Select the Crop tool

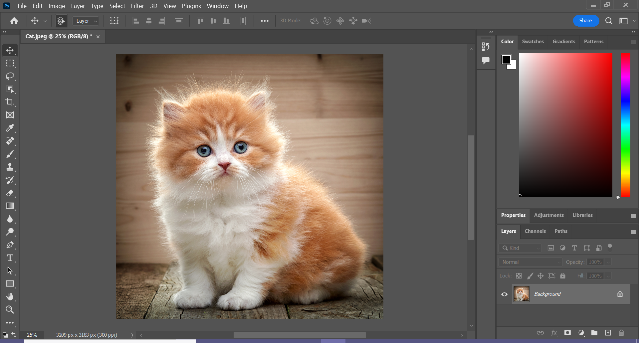(10, 102)
